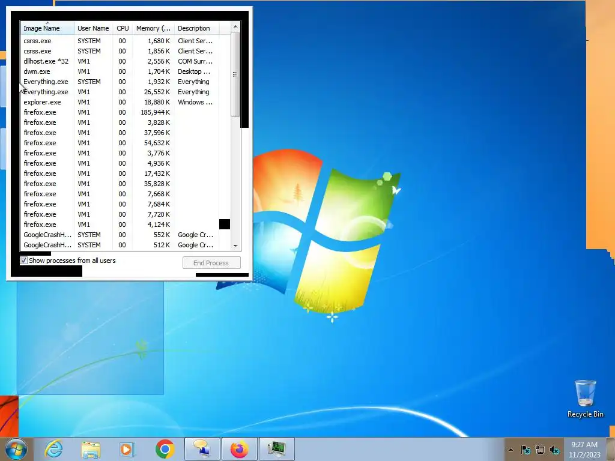This screenshot has height=461, width=615.
Task: Sort processes by Image Name column
Action: [x=47, y=28]
